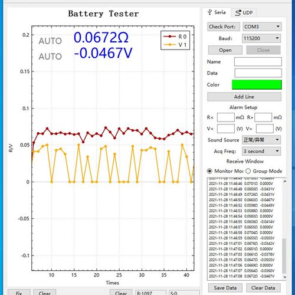Click the V< alarm threshold field
Viewport: 295px width, 295px height.
tap(226, 129)
